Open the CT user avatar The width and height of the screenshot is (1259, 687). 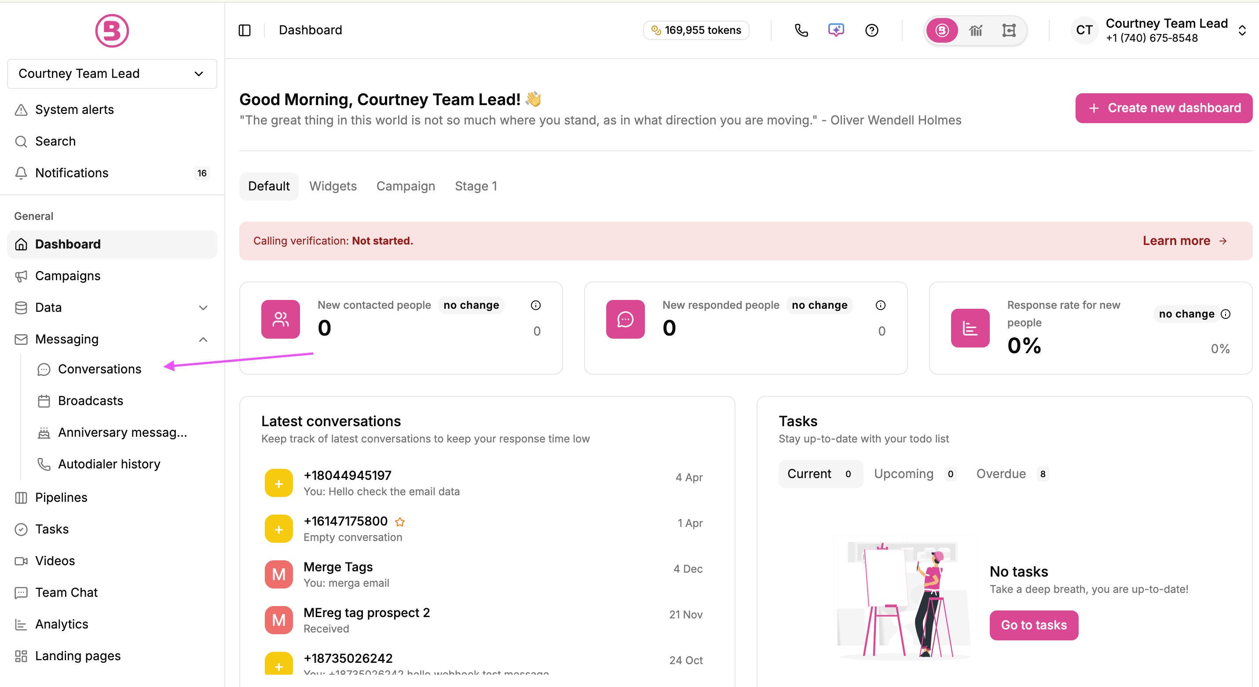[1084, 30]
